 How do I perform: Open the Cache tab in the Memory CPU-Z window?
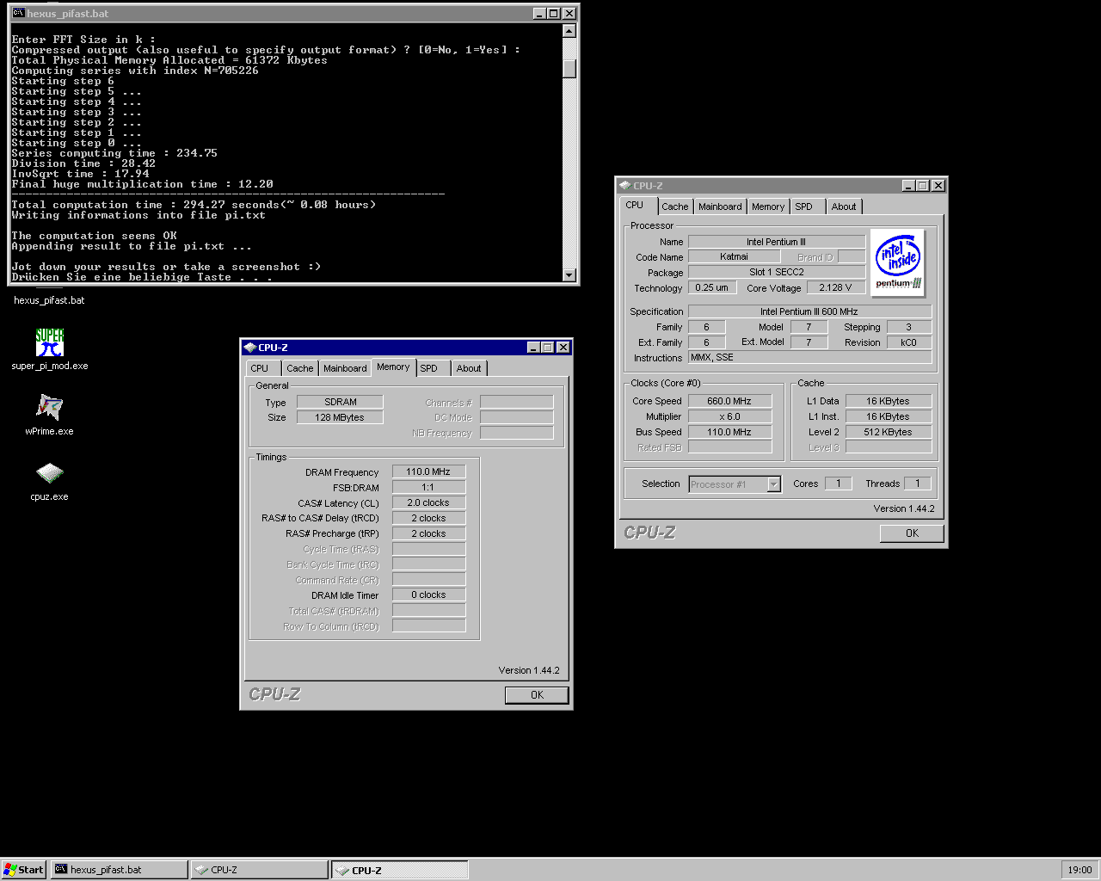pos(300,368)
